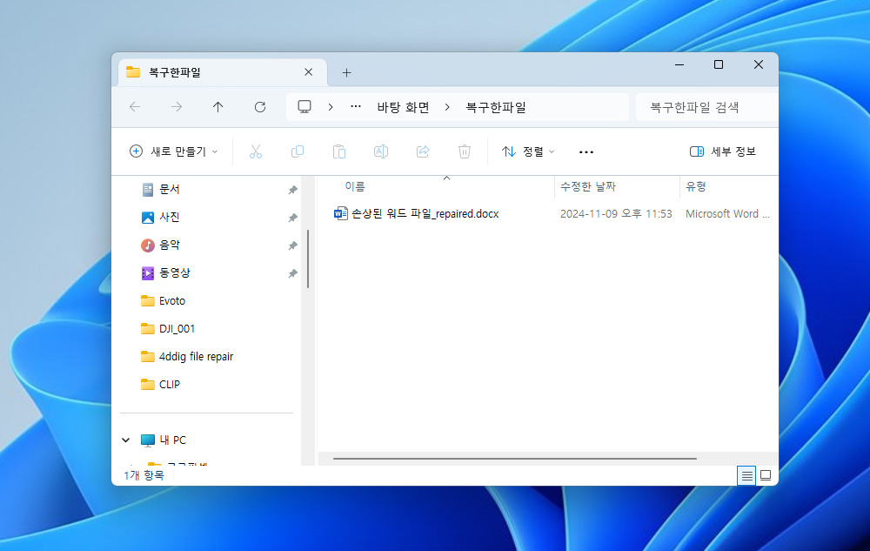Click the Word file icon of repaired docx
870x551 pixels.
tap(340, 213)
